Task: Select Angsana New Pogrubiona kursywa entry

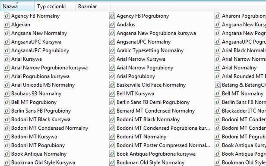Action: (x=156, y=33)
